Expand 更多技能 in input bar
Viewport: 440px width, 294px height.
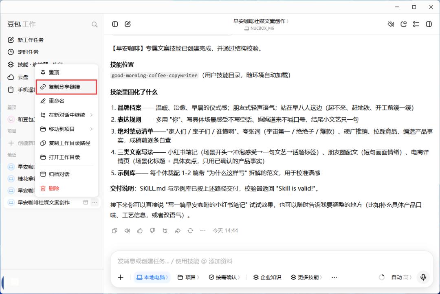click(x=306, y=277)
